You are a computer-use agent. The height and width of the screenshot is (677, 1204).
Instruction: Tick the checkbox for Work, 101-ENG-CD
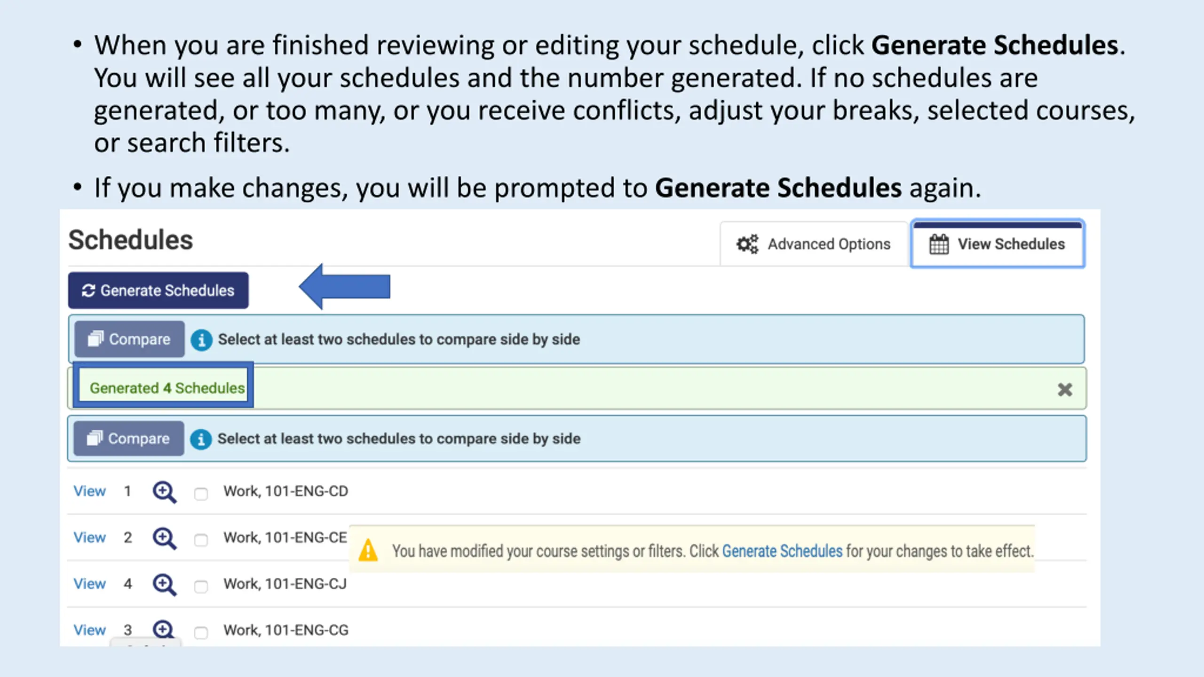201,494
